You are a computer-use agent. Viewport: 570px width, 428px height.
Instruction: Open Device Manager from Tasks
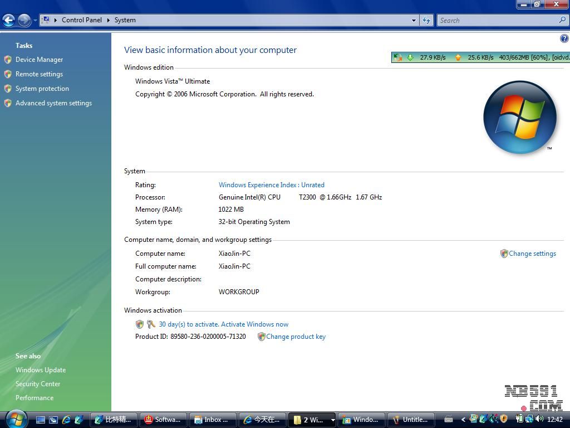[x=39, y=60]
